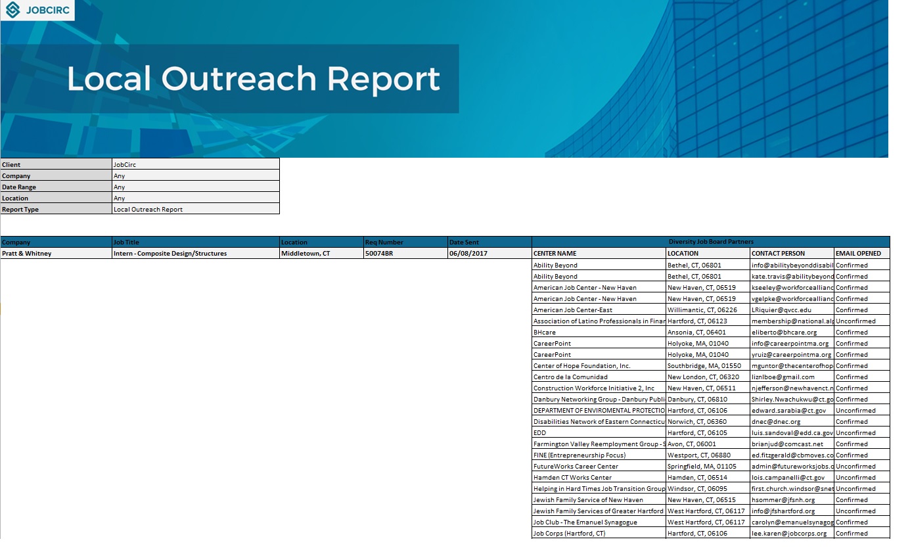
Task: Select Helping in Hard Times Job Transition name
Action: pyautogui.click(x=599, y=488)
